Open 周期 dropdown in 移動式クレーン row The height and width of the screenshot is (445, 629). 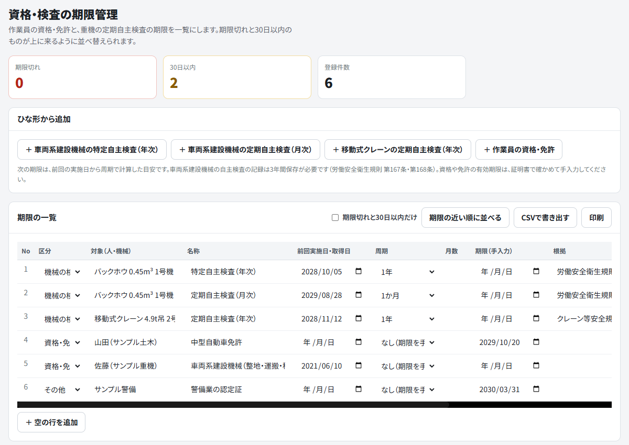408,319
